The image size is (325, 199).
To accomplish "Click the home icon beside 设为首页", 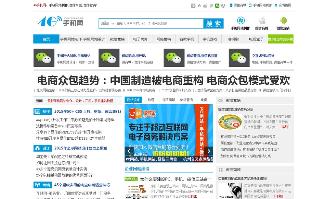I will tap(276, 6).
